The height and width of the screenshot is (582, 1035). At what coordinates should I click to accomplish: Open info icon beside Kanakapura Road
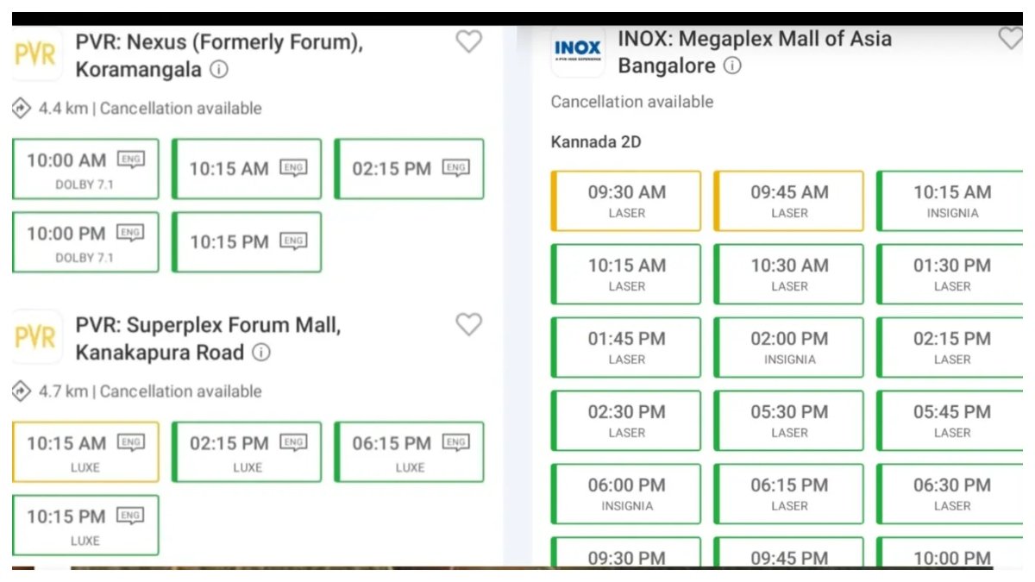(260, 353)
